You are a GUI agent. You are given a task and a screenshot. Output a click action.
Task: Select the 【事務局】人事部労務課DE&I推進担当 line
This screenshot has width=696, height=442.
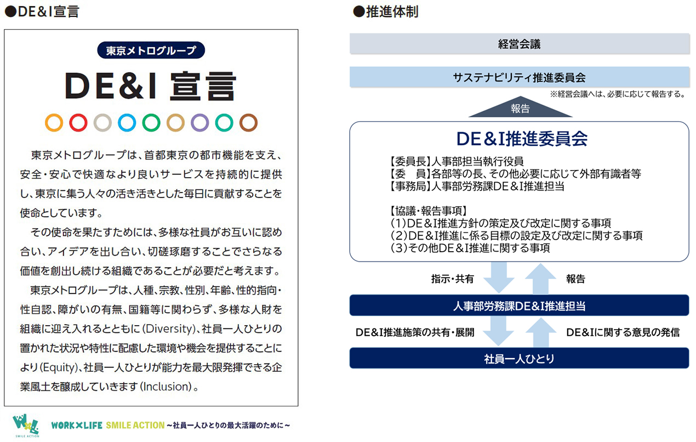click(476, 186)
